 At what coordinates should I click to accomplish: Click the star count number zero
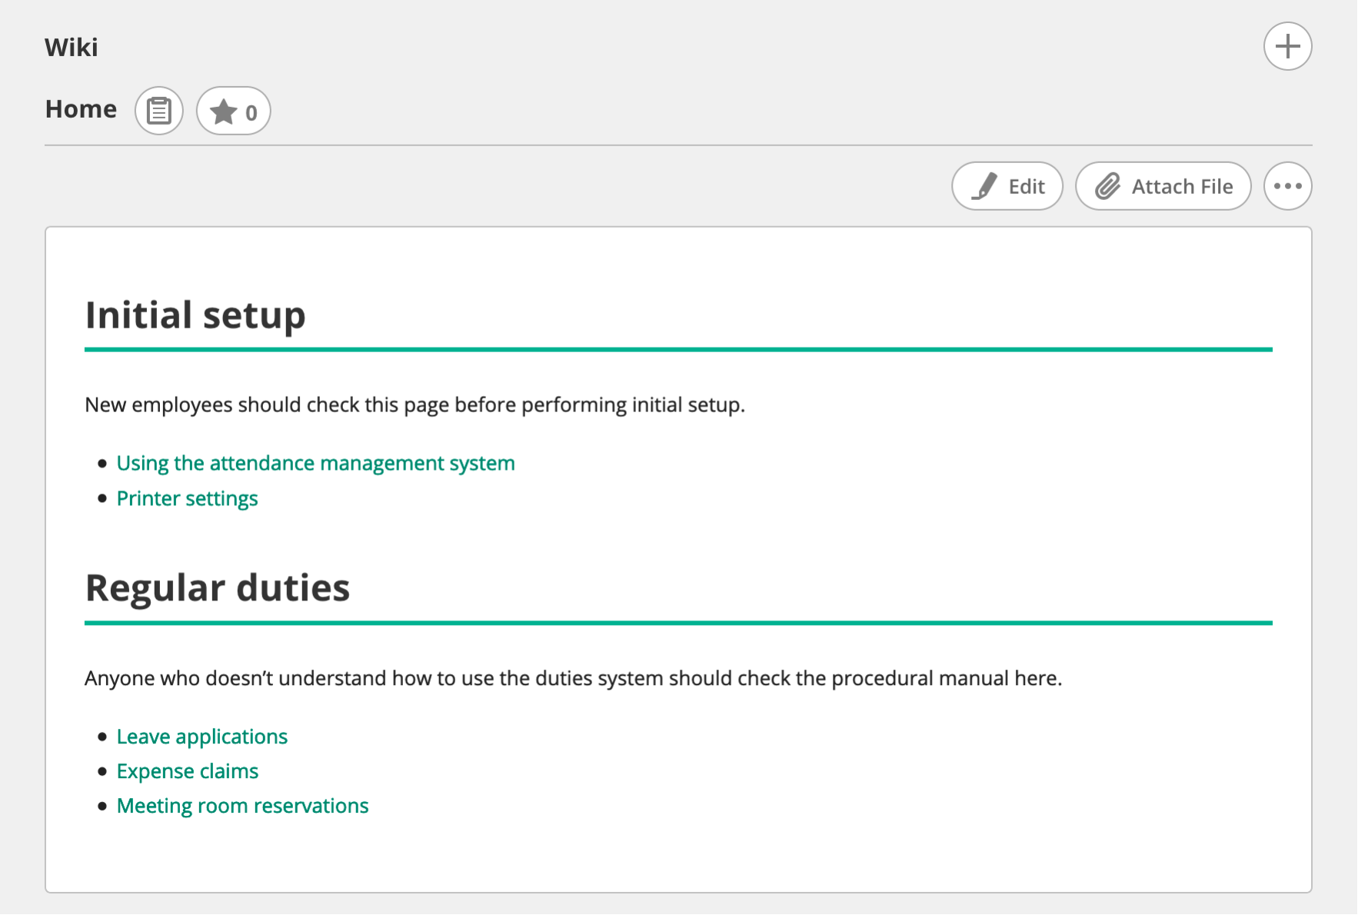251,113
